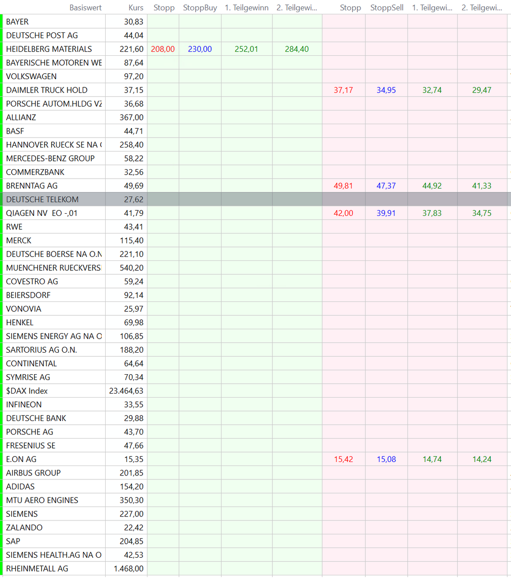Click the red Stopp value 208,00

[x=163, y=49]
